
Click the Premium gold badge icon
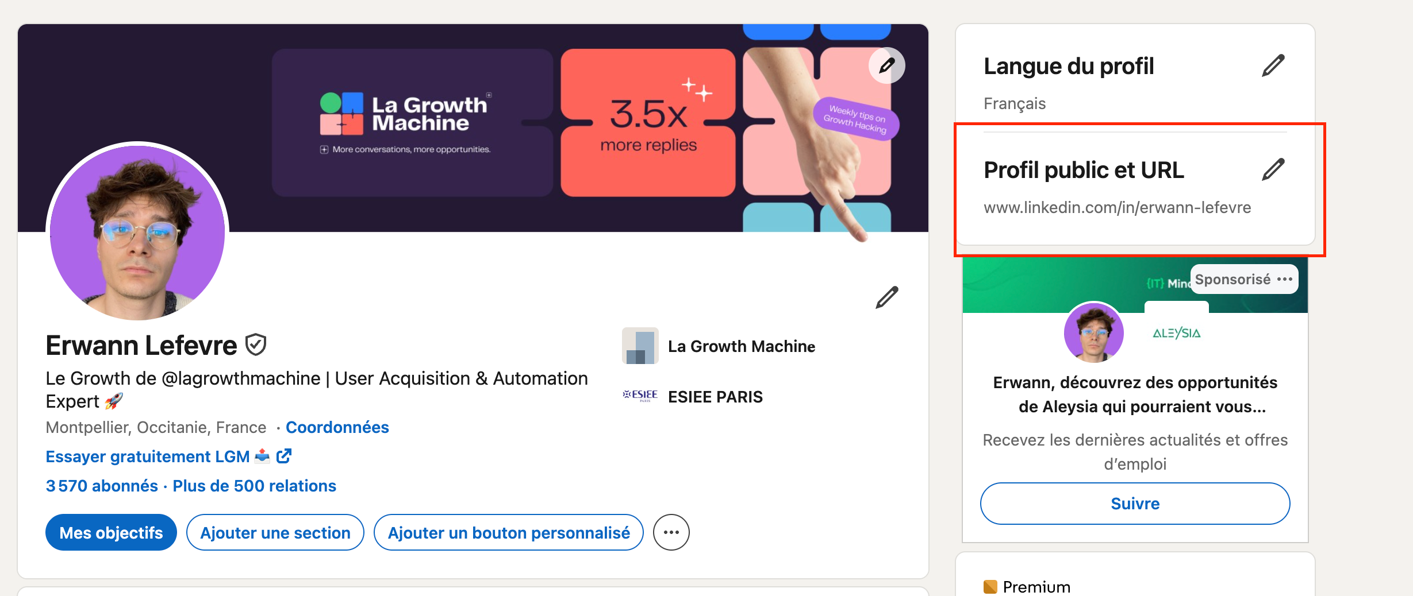click(990, 586)
